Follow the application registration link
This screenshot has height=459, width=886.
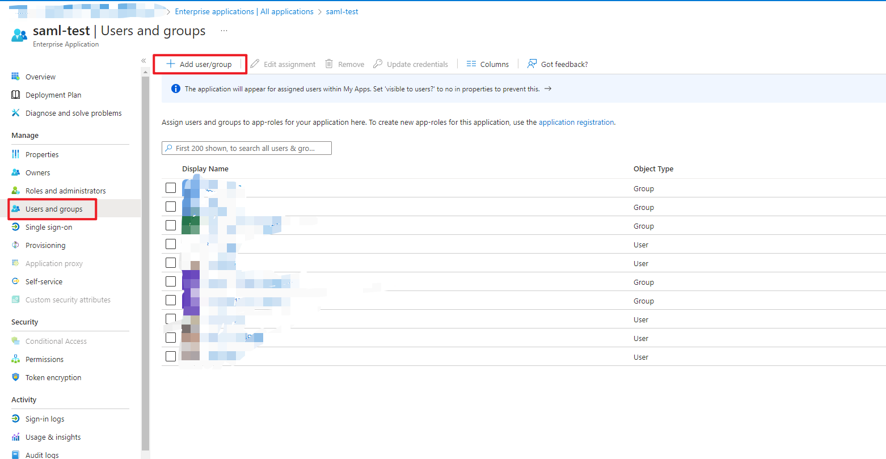point(576,122)
